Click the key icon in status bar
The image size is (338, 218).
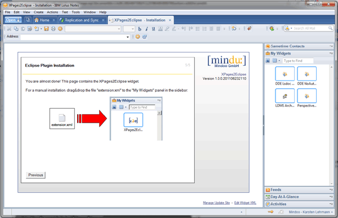[270, 212]
